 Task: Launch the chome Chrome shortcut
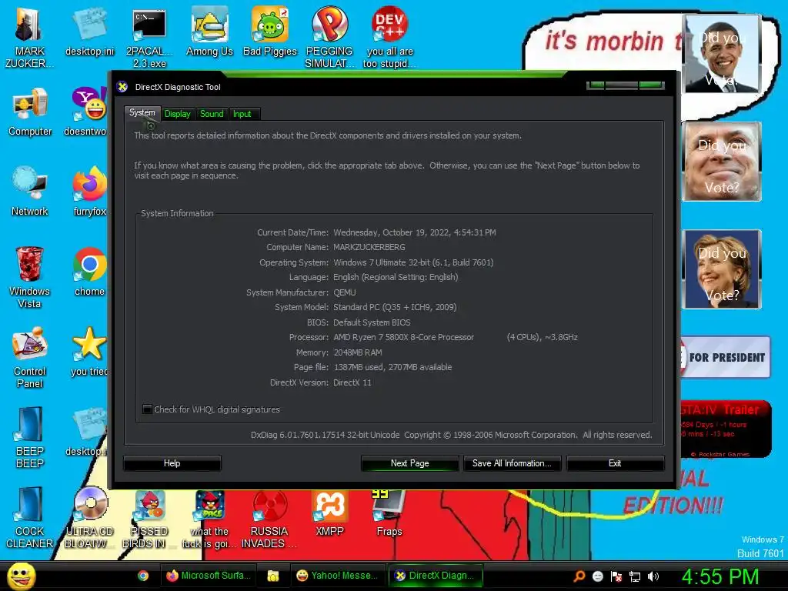coord(89,272)
